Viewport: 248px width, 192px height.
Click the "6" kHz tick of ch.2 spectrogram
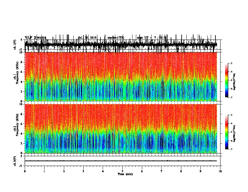[22, 124]
